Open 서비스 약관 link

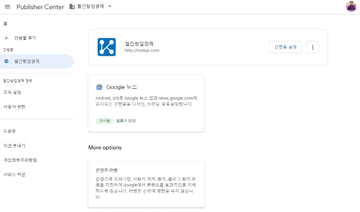click(14, 174)
